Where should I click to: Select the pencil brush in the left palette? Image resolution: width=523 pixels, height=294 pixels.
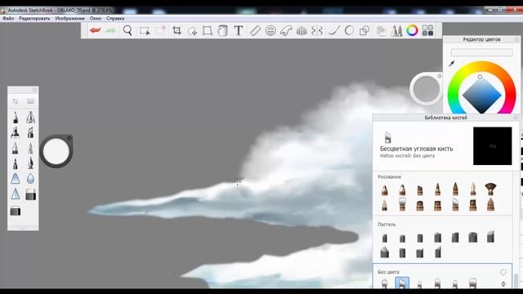(16, 118)
